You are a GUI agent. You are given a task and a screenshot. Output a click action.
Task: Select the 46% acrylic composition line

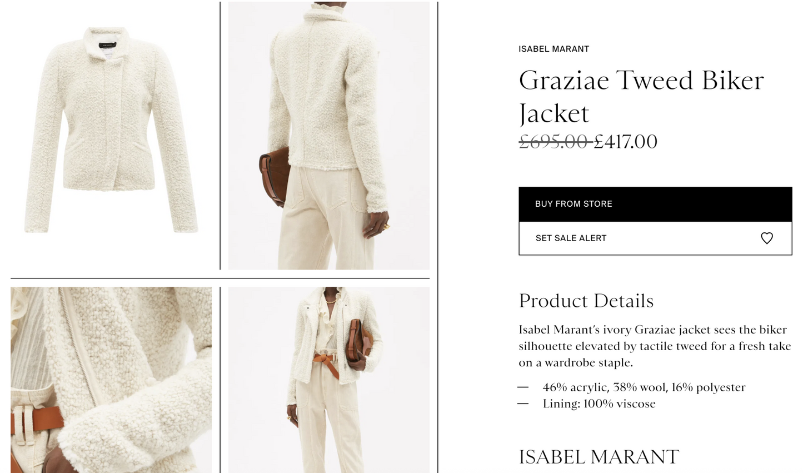644,387
